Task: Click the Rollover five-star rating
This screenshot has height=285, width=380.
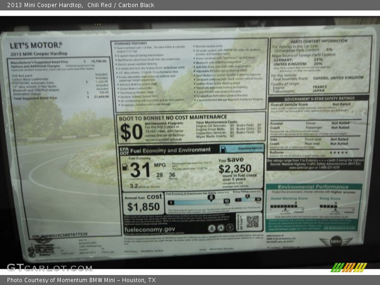Action: pos(339,152)
